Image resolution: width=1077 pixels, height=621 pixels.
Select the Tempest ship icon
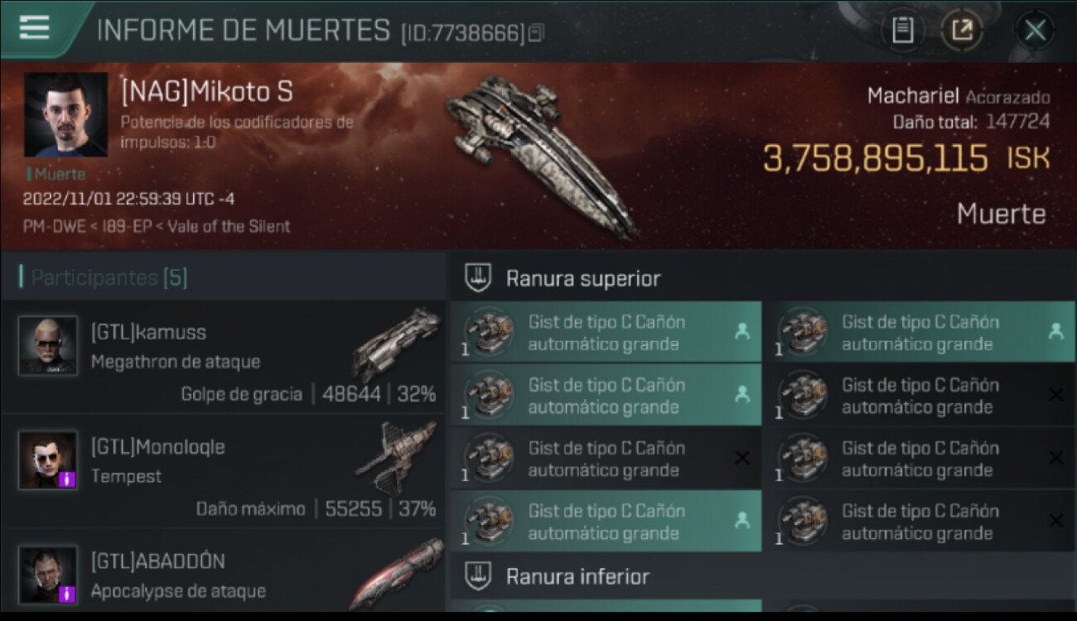coord(396,459)
